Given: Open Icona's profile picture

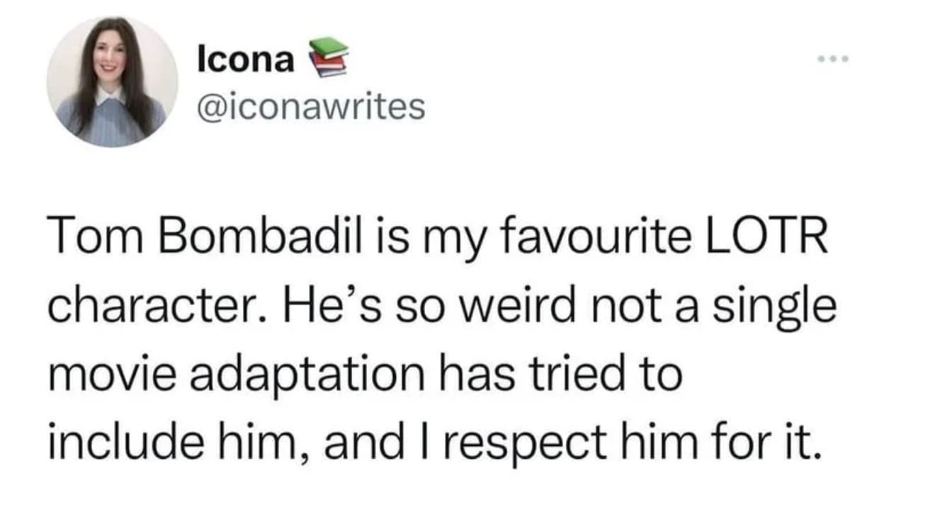Looking at the screenshot, I should coord(113,81).
